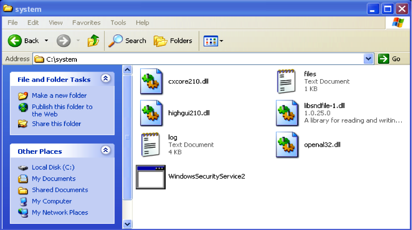Open the Edit menu
Image resolution: width=412 pixels, height=230 pixels.
click(33, 23)
